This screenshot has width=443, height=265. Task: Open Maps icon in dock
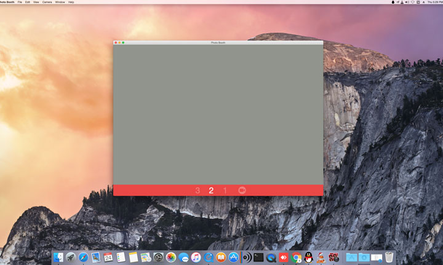(x=146, y=258)
